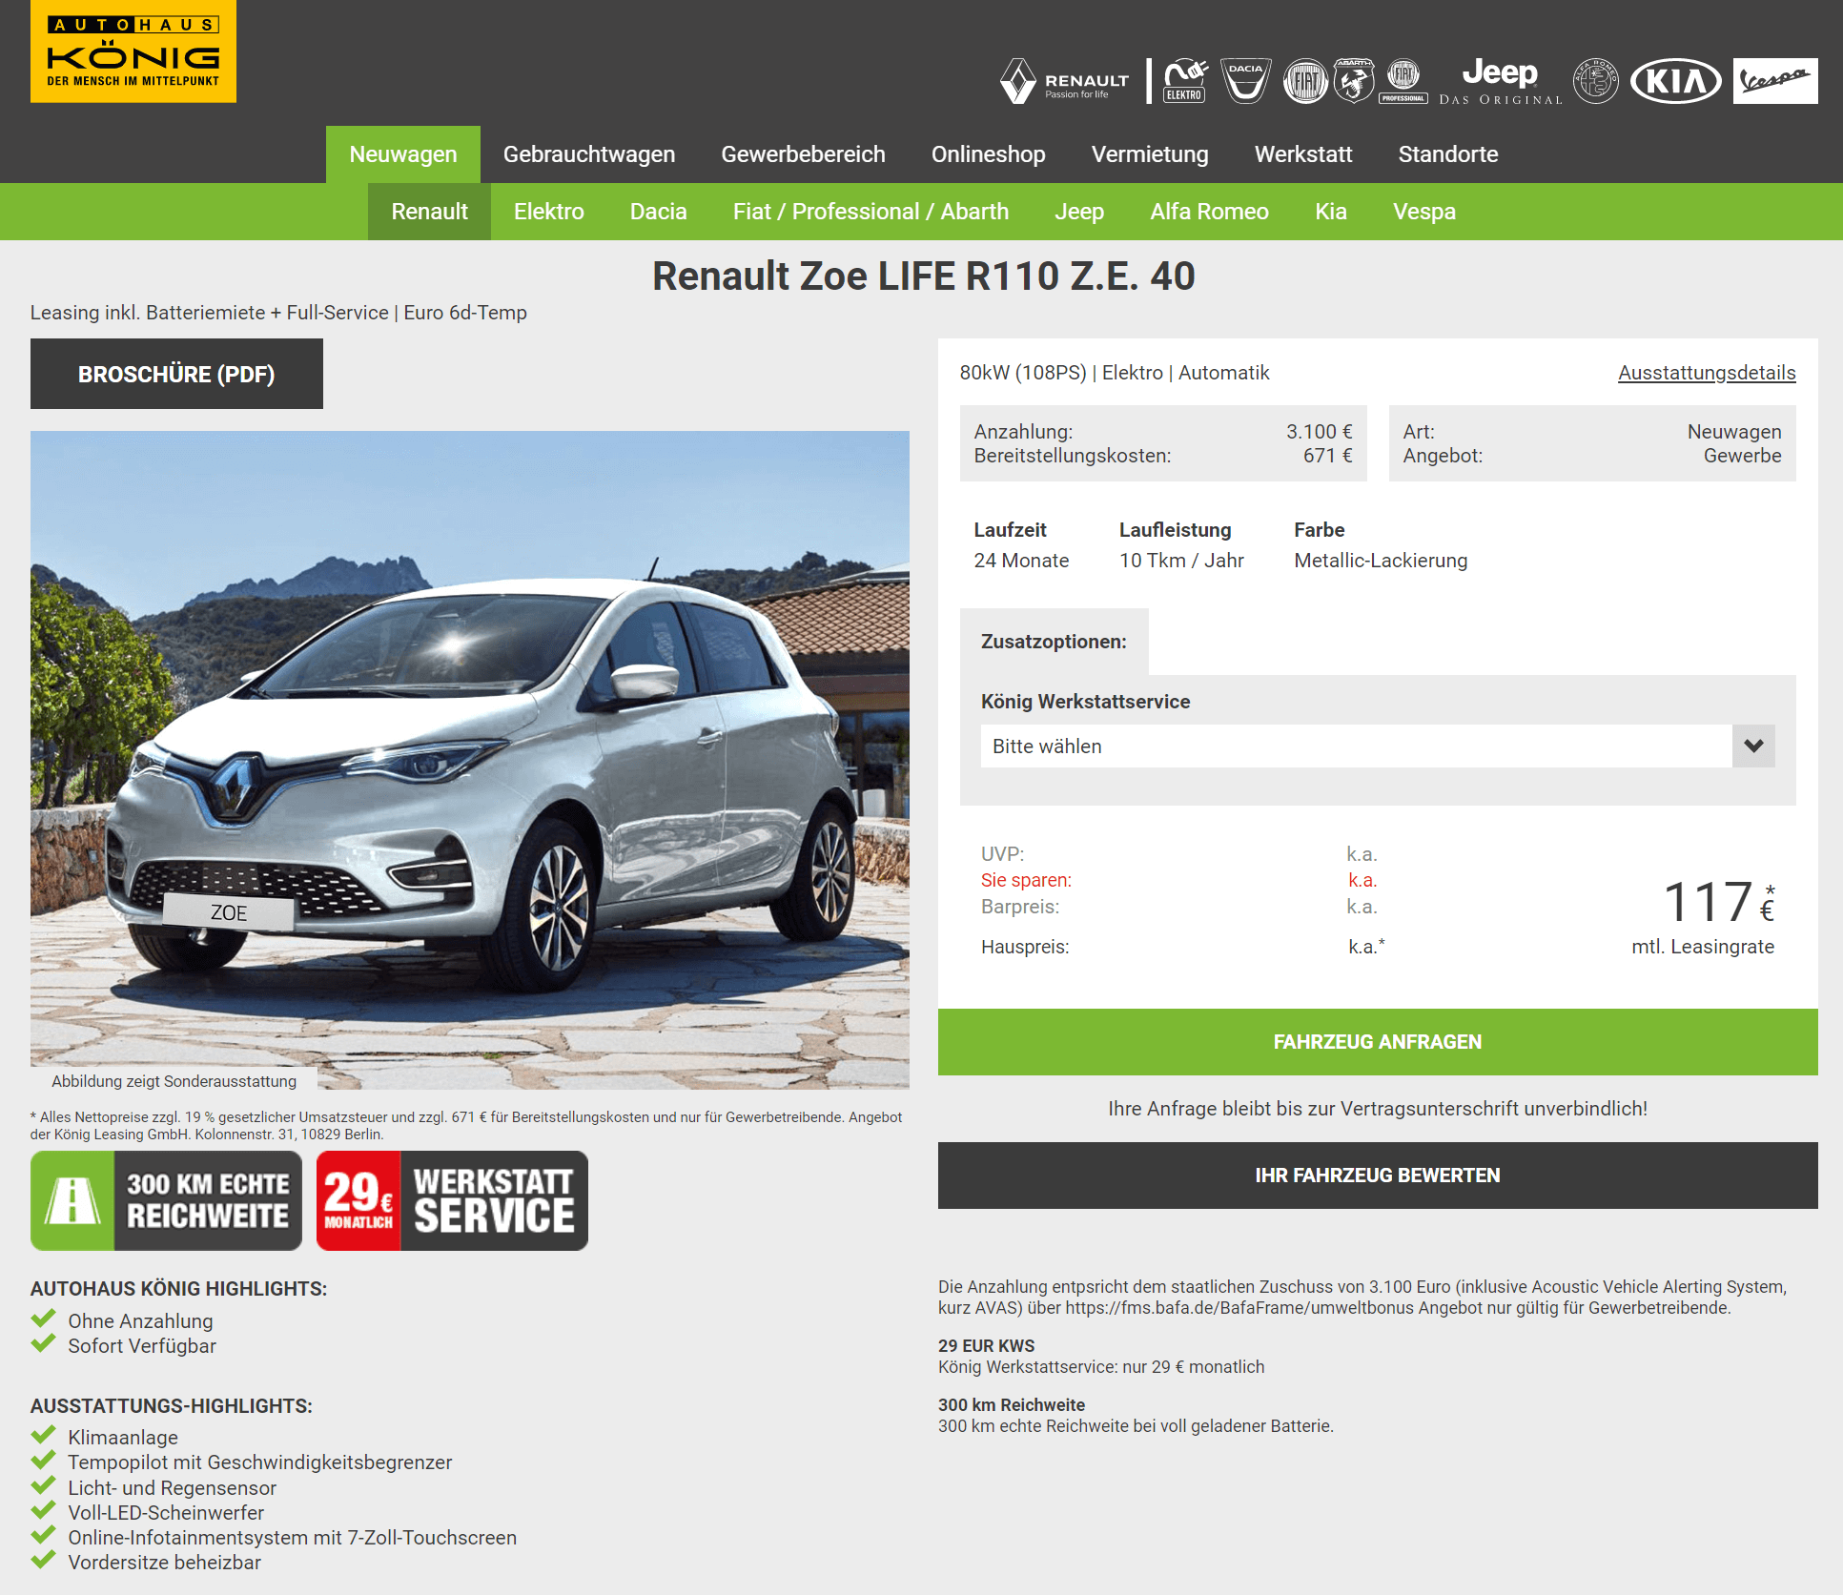This screenshot has height=1595, width=1843.
Task: Click 'Abbildung zeigt Sonderausstattung' caption
Action: [174, 1081]
